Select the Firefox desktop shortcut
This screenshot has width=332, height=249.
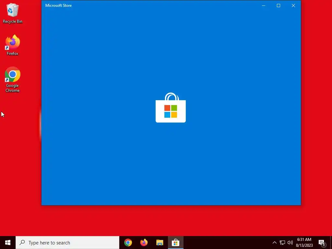point(13,45)
